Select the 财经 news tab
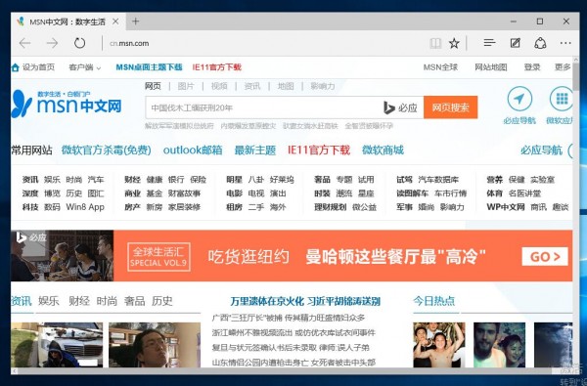587x386 pixels. click(x=79, y=301)
